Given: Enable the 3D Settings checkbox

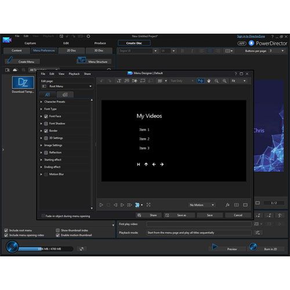Looking at the screenshot, I should tap(46, 138).
